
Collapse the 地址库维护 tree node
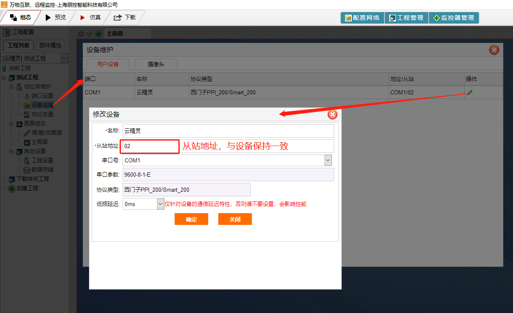coord(11,86)
